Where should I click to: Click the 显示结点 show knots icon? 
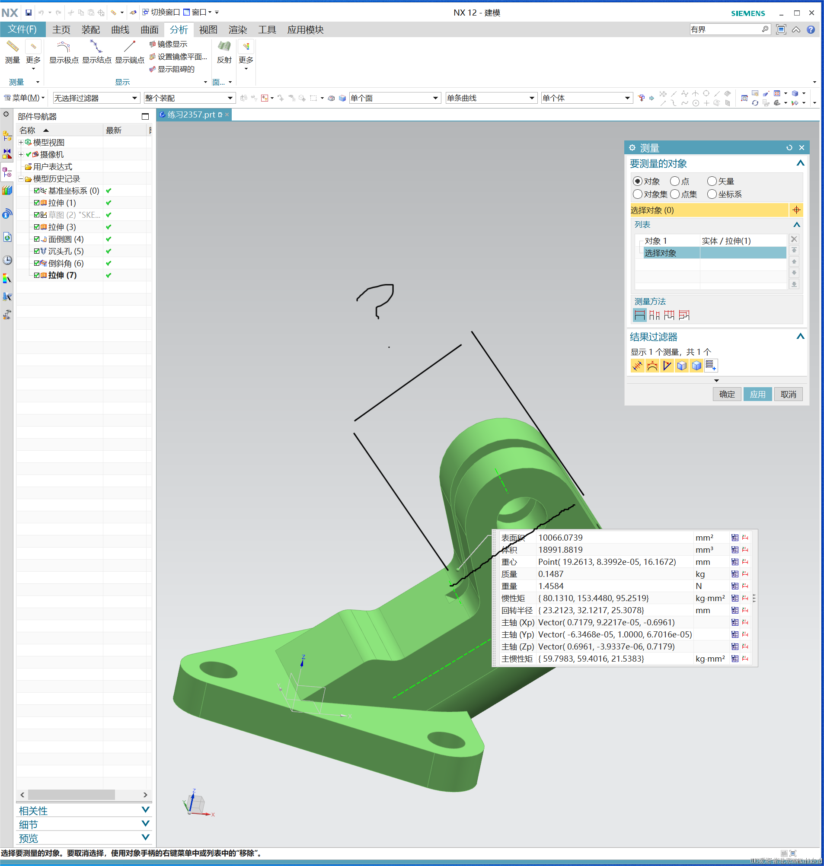pyautogui.click(x=97, y=47)
